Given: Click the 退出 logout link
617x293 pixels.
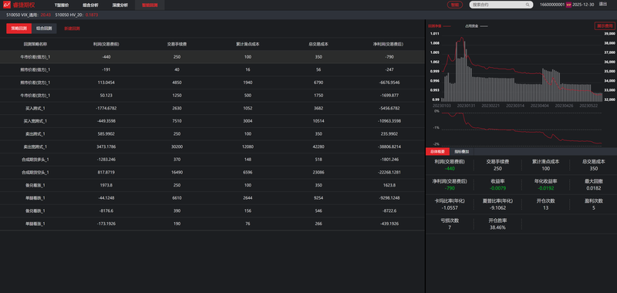Looking at the screenshot, I should pyautogui.click(x=603, y=4).
